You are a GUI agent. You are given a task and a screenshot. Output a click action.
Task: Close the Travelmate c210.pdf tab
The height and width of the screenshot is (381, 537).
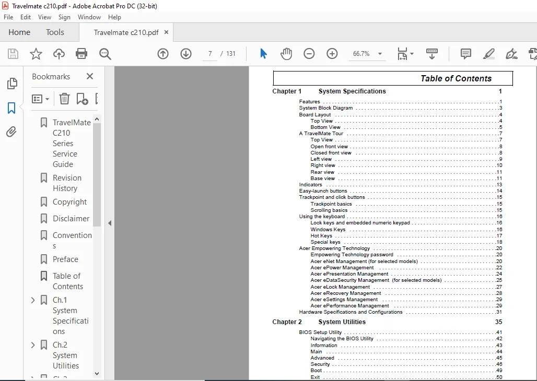point(167,32)
